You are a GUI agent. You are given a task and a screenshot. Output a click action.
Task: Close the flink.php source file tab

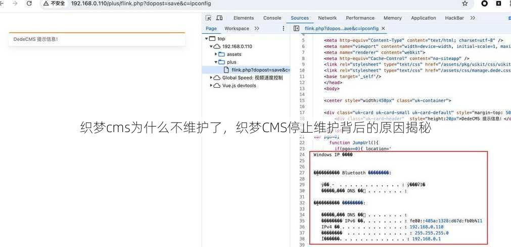click(x=383, y=29)
